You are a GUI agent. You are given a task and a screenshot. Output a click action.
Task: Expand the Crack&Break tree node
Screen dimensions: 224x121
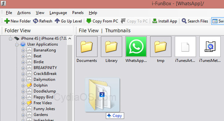pos(23,74)
